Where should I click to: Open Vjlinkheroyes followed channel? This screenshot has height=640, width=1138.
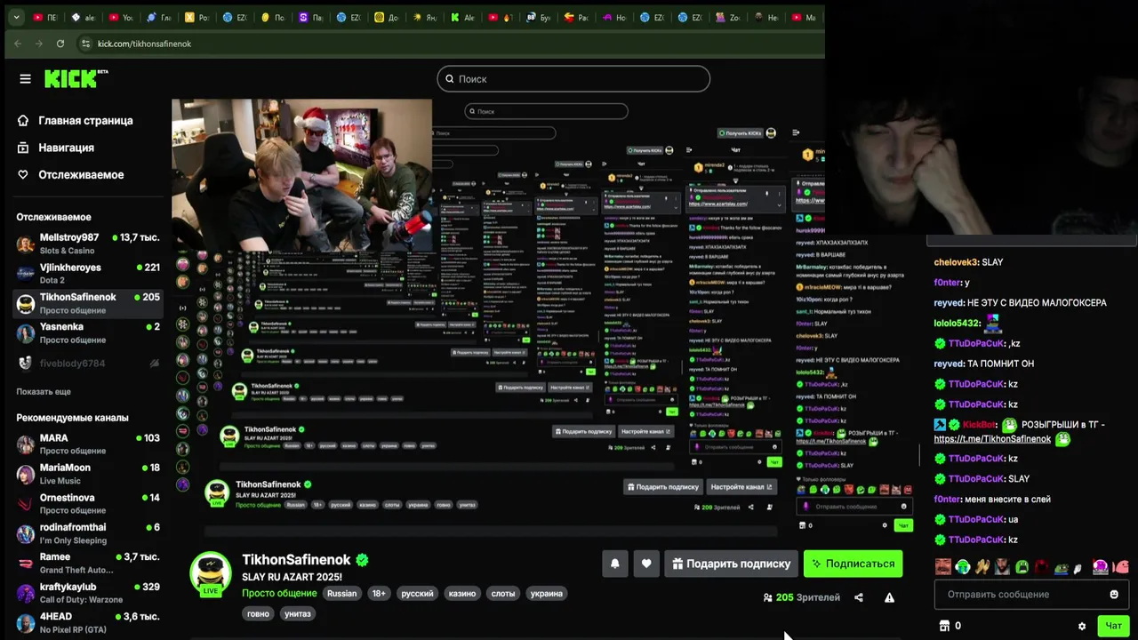(x=88, y=273)
